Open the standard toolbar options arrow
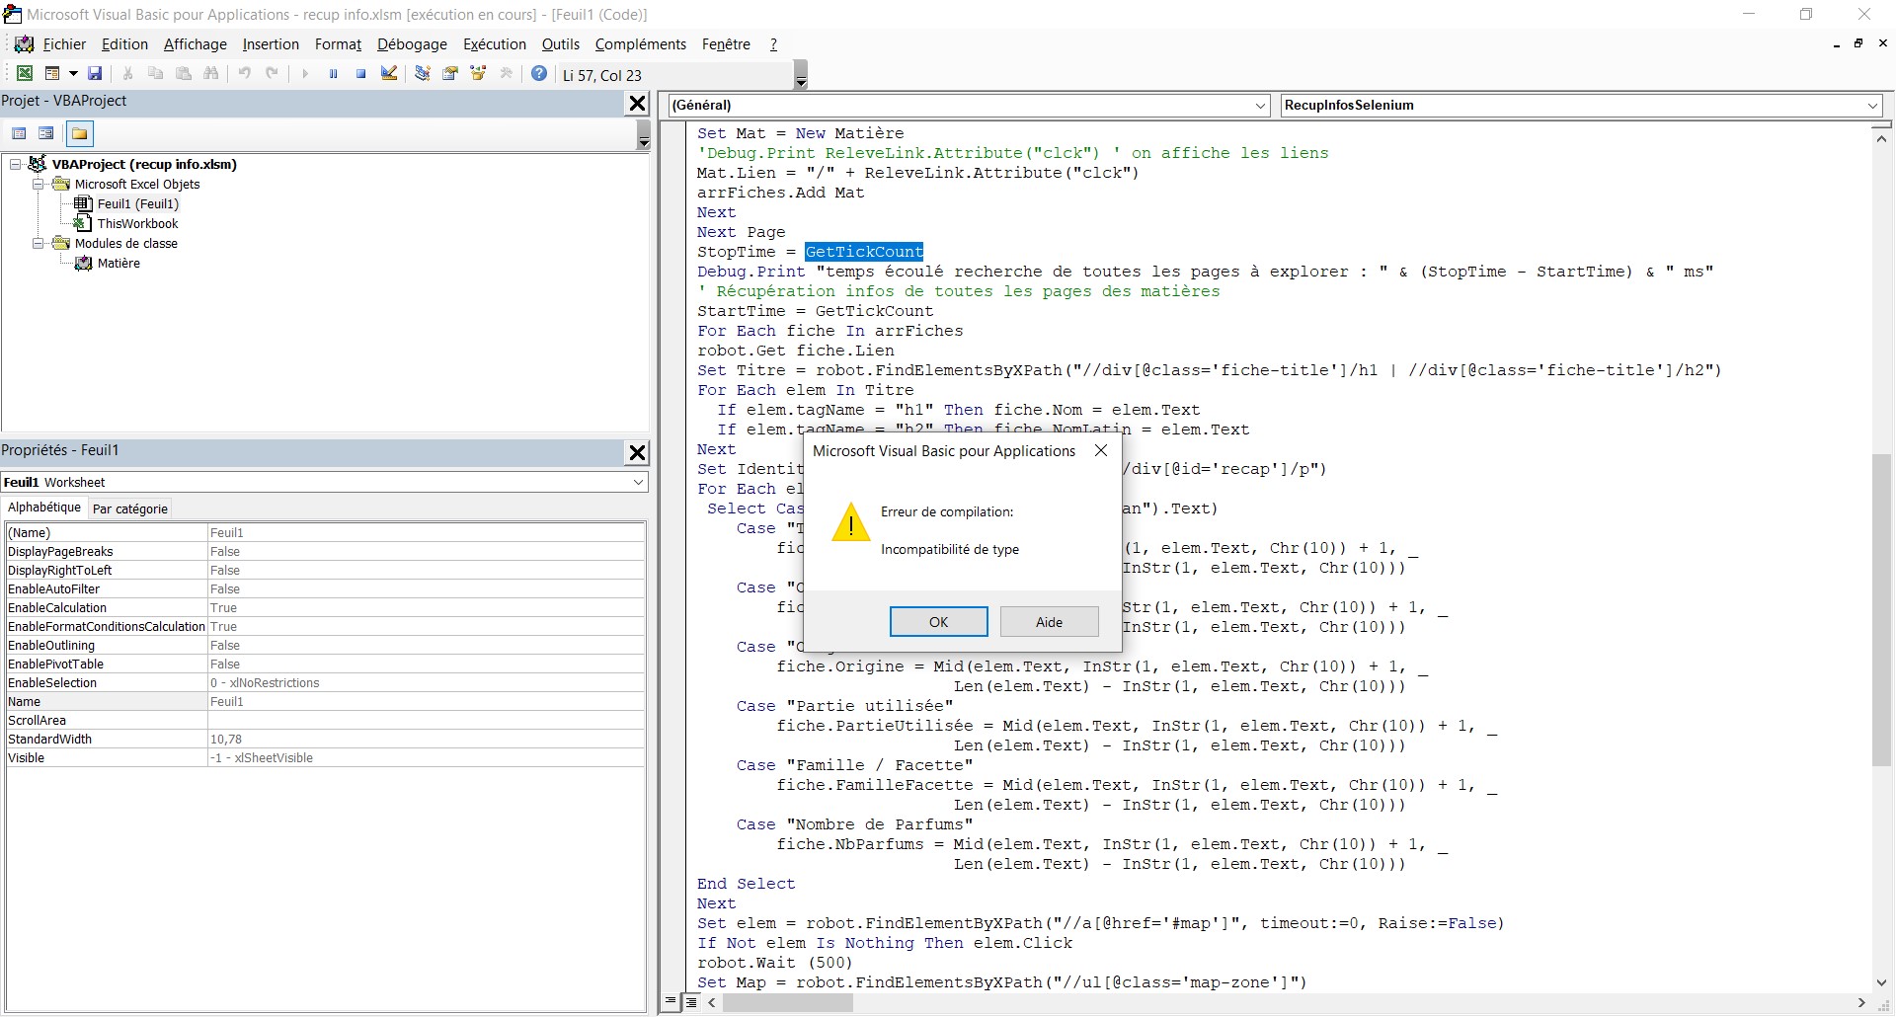 (x=801, y=75)
